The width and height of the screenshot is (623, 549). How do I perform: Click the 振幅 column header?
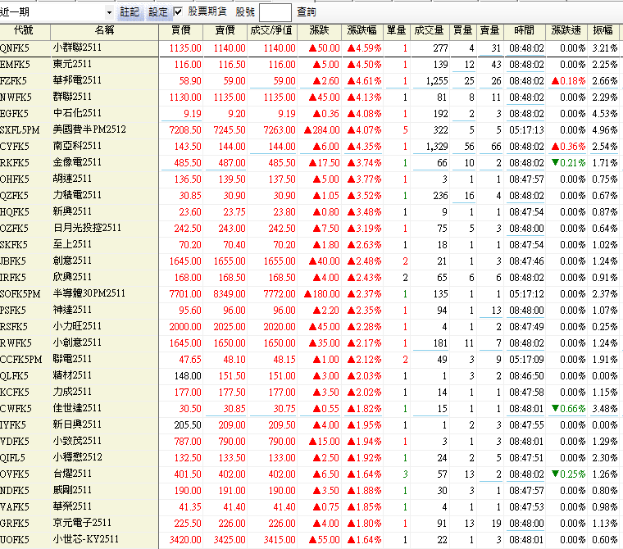tap(604, 30)
